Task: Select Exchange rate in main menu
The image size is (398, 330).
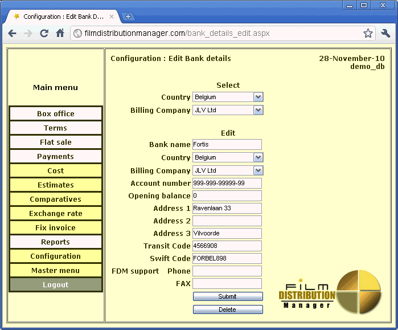Action: (56, 213)
